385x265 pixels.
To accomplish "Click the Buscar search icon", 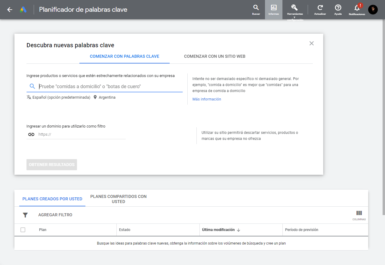I will [256, 7].
